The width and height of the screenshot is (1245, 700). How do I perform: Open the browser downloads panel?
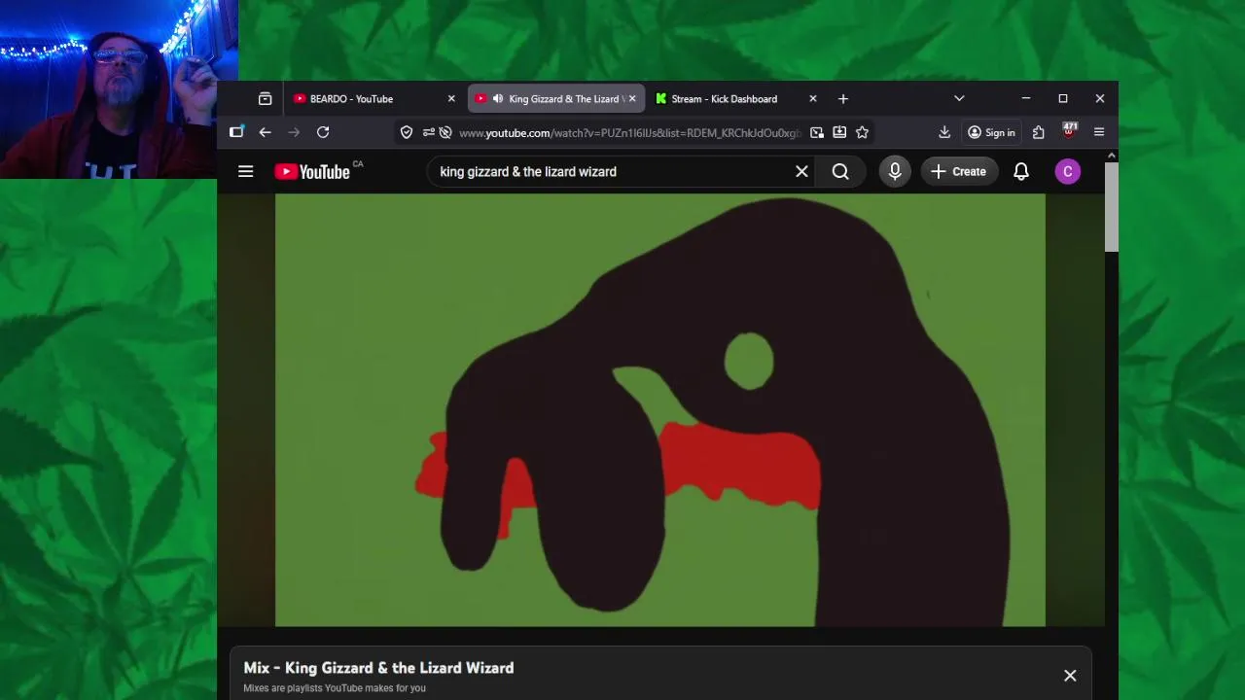point(944,132)
